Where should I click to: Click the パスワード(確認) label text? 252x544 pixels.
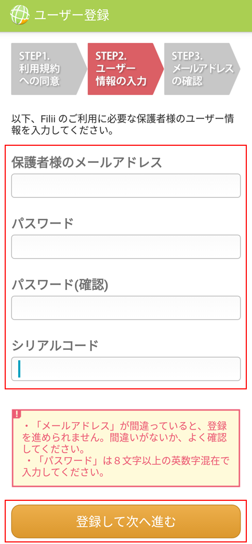click(x=60, y=284)
